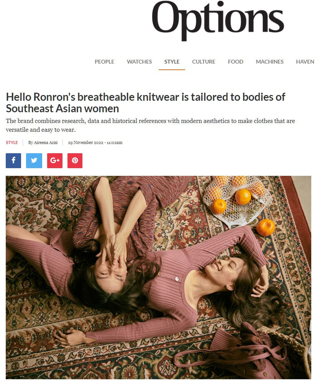Click the red STYLE category label
This screenshot has height=380, width=317.
12,142
